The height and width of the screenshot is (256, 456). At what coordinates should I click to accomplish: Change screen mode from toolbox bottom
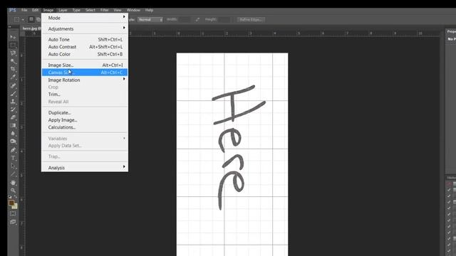coord(13,222)
